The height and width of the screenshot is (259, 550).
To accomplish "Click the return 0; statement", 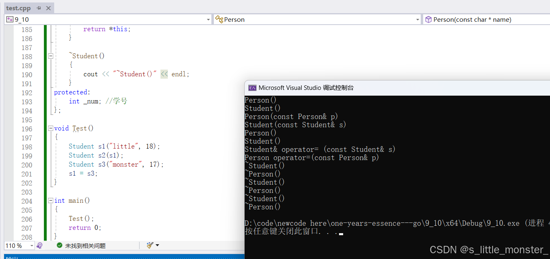I will coord(85,228).
